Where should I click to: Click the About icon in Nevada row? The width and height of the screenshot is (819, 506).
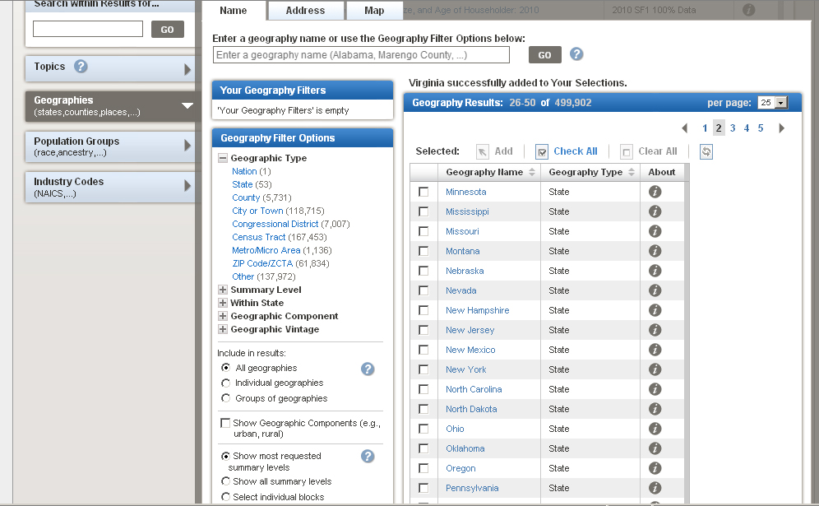655,290
